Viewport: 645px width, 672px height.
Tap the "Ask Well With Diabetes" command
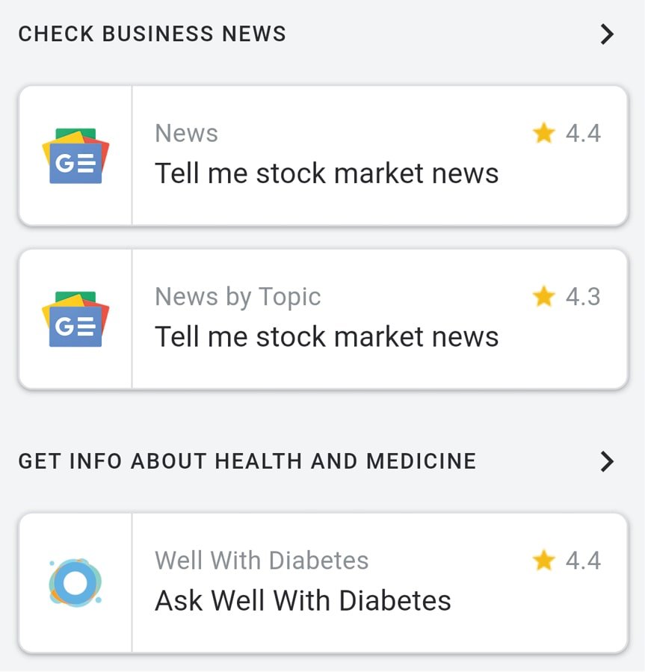pos(303,600)
